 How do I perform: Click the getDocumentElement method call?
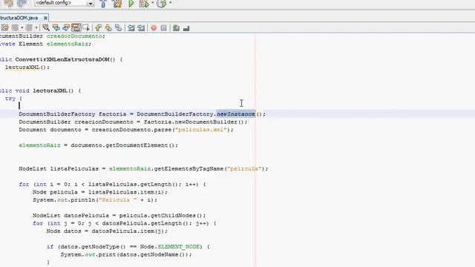(137, 145)
